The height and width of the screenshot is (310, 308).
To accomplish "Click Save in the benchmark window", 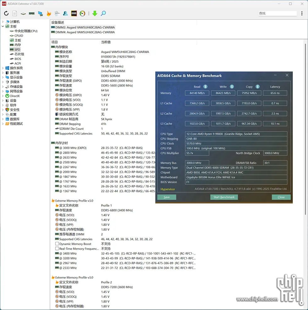I will (x=167, y=197).
